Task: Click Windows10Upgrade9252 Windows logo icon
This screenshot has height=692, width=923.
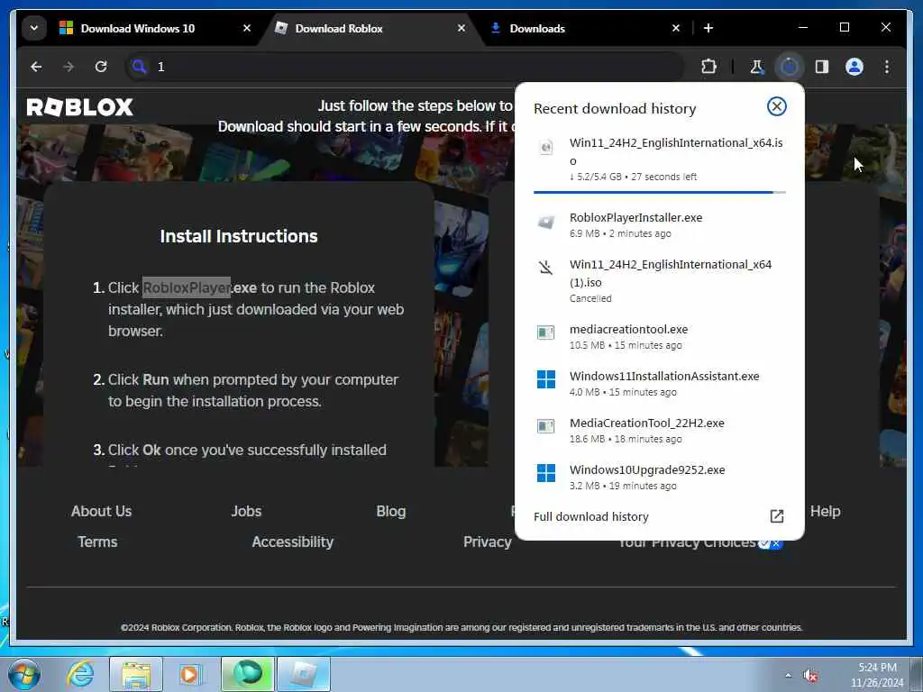Action: pyautogui.click(x=545, y=473)
